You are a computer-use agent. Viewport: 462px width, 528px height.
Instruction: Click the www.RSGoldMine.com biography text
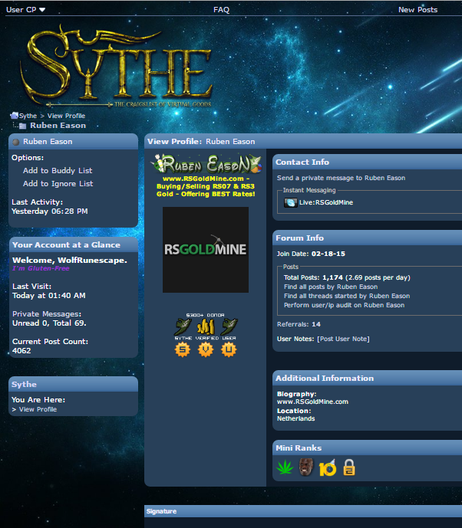pos(312,402)
